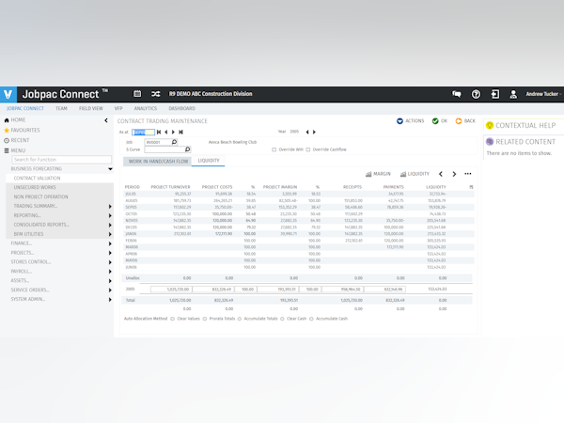Open WORK IN HAND/CASH FLOW tab

pyautogui.click(x=158, y=162)
